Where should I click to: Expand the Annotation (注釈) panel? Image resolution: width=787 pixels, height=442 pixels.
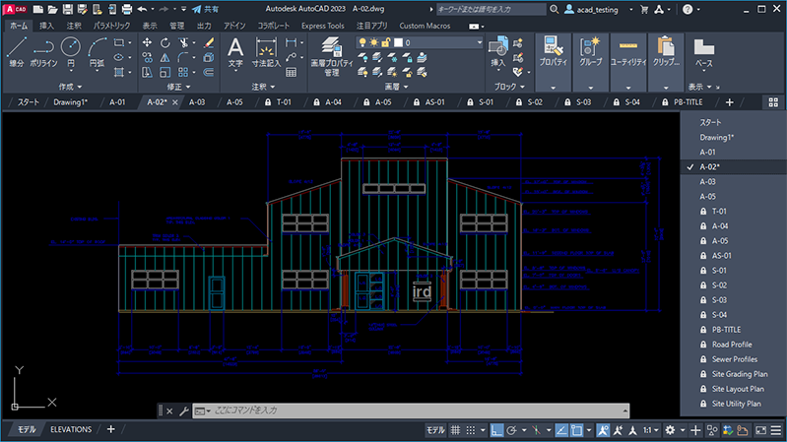(263, 87)
